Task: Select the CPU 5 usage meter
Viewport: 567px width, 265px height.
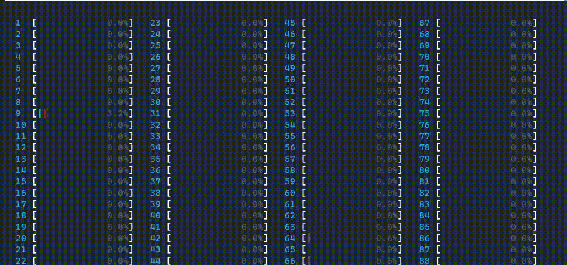Action: point(83,68)
